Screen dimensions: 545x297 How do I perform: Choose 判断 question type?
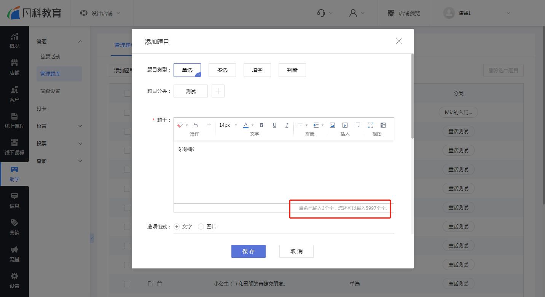tap(292, 70)
